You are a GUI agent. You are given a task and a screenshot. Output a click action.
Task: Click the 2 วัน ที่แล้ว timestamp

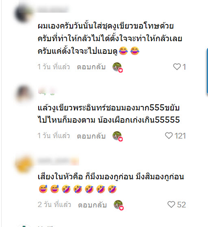pos(54,205)
